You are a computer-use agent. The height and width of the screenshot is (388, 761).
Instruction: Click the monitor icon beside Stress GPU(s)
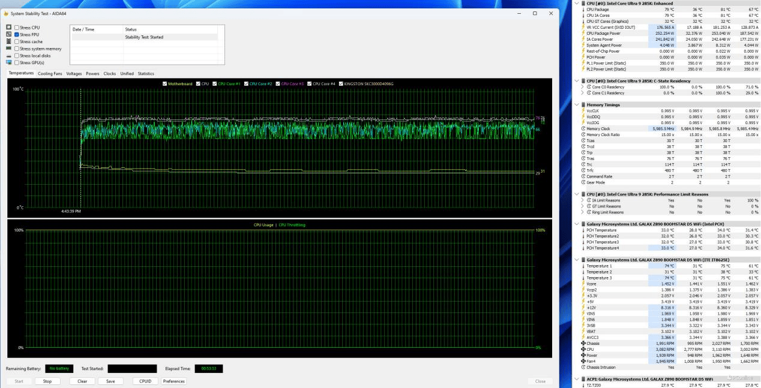tap(8, 63)
